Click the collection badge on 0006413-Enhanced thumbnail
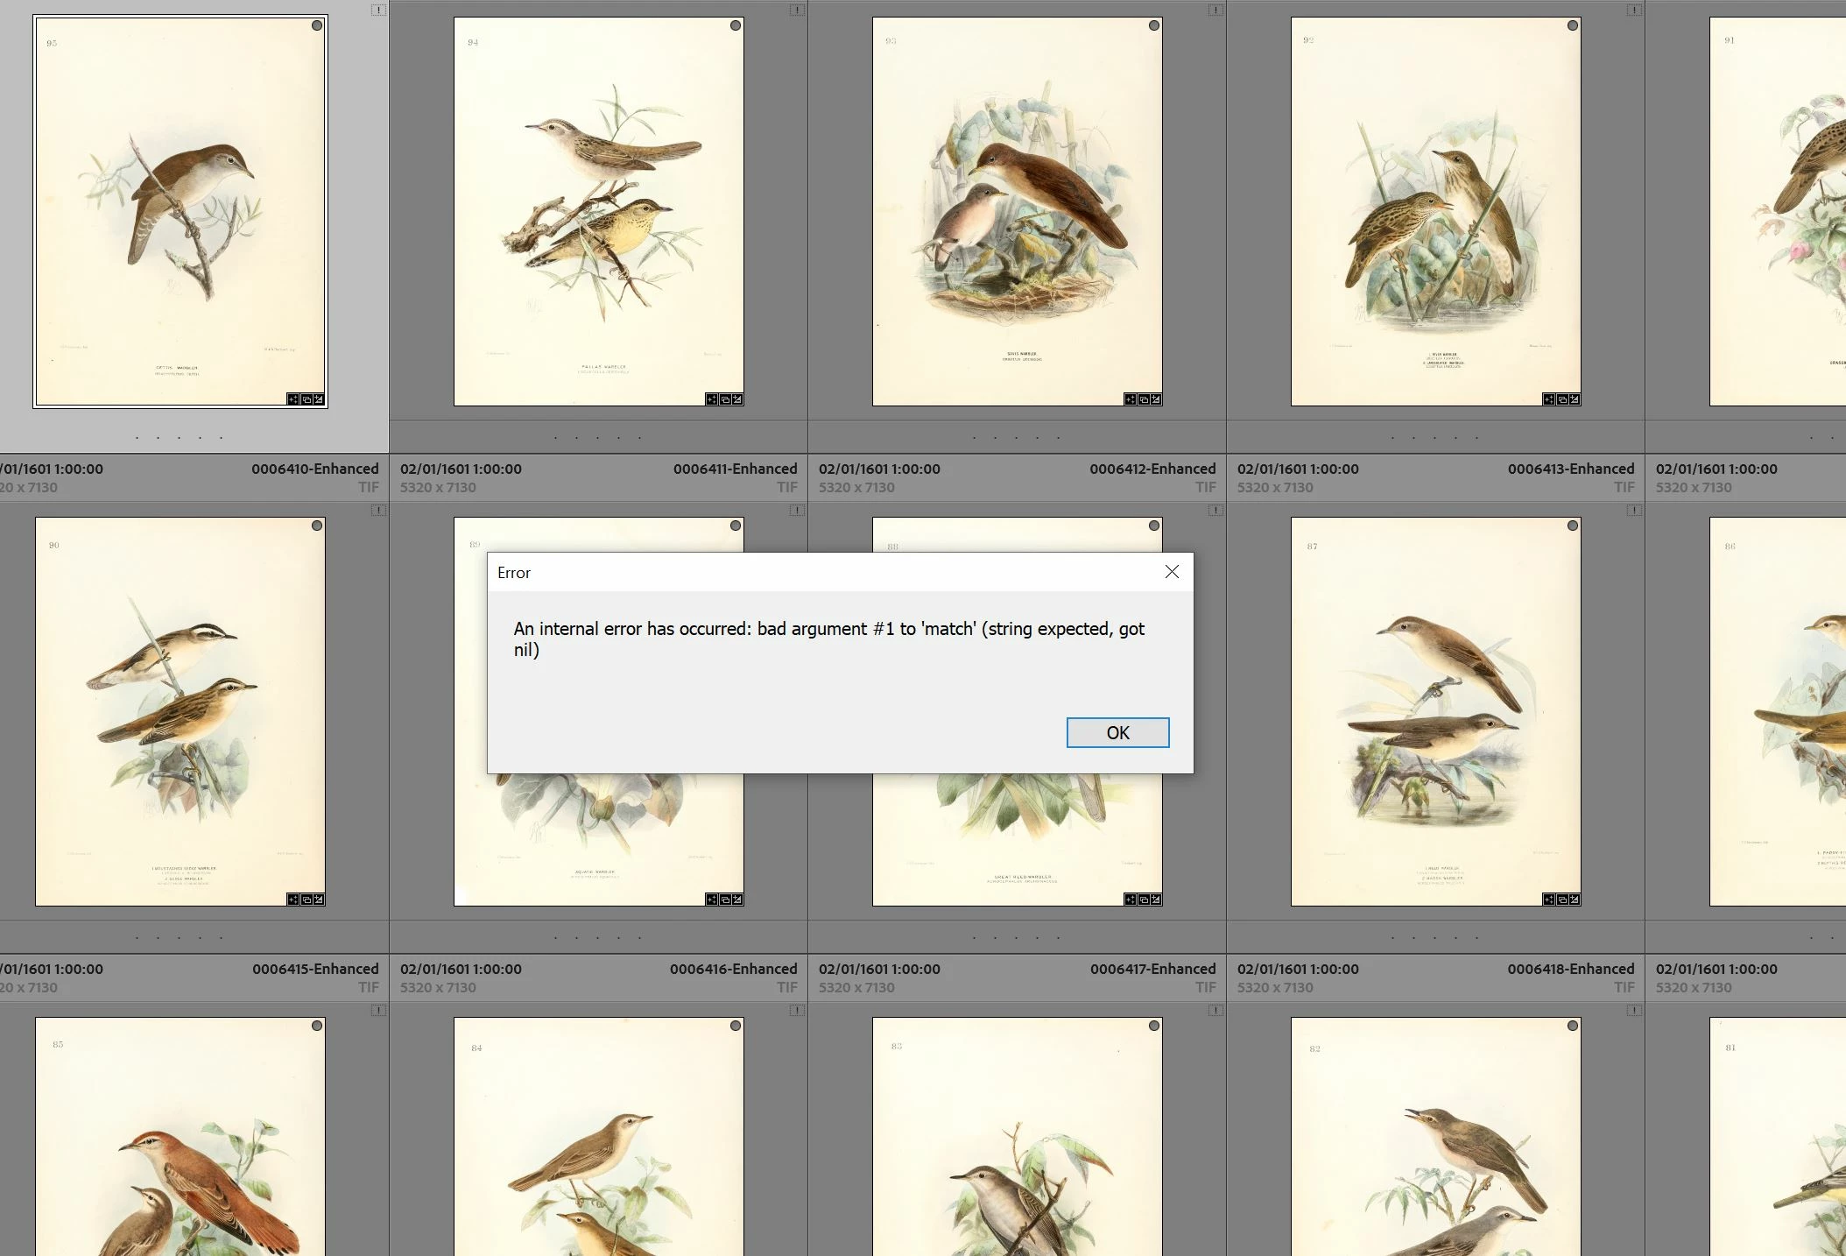The width and height of the screenshot is (1846, 1256). pyautogui.click(x=1562, y=399)
